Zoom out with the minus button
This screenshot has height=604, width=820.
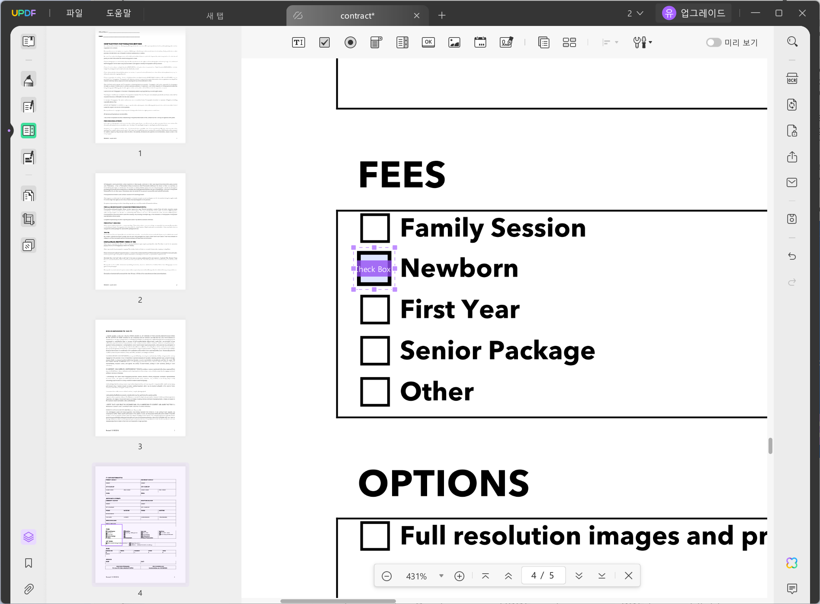(x=387, y=576)
